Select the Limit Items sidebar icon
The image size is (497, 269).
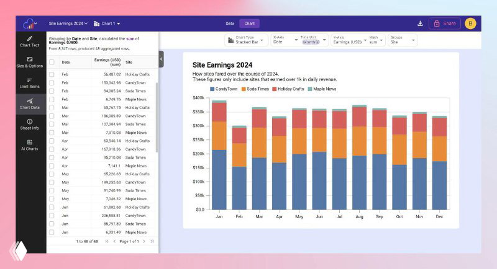point(30,82)
